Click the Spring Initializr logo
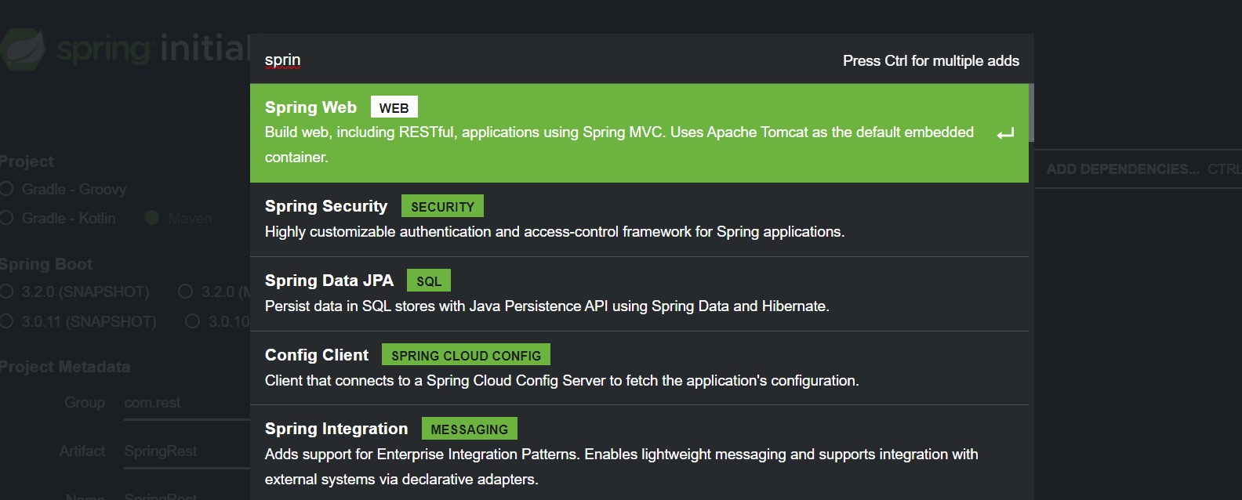Image resolution: width=1242 pixels, height=500 pixels. click(125, 49)
